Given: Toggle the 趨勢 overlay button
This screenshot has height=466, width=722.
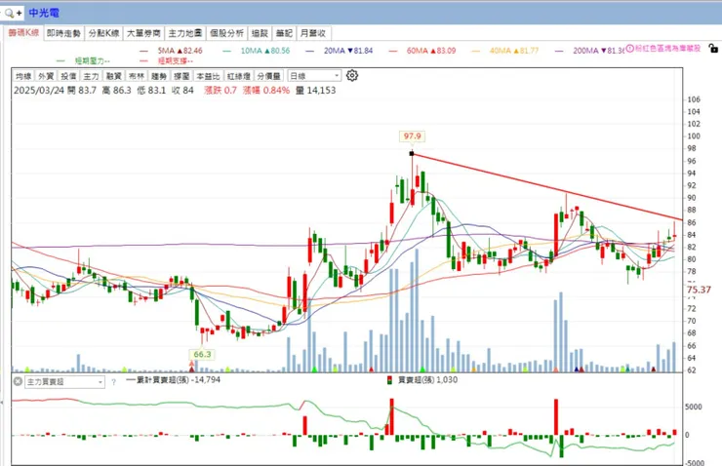Looking at the screenshot, I should pos(158,76).
